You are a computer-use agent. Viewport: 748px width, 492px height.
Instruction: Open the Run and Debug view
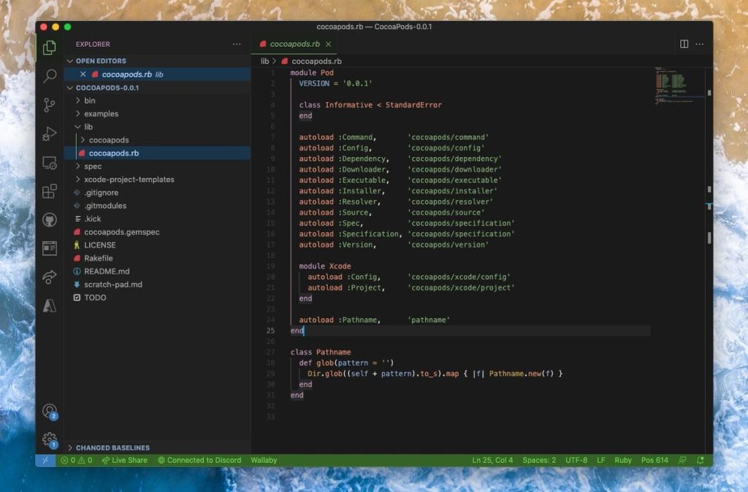point(50,134)
